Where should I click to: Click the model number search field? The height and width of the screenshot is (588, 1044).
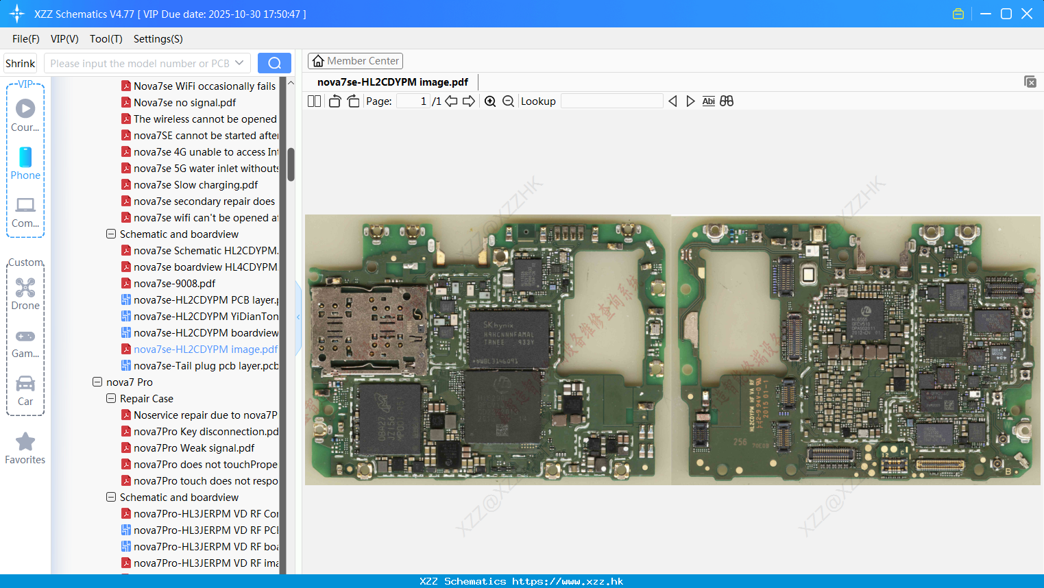(141, 63)
